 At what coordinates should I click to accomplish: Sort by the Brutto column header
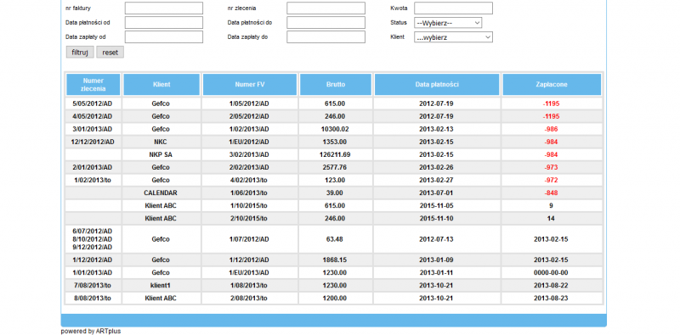[336, 85]
